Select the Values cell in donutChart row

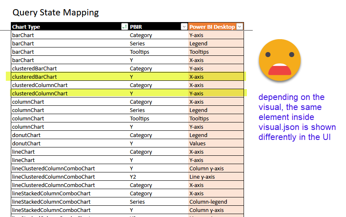[x=197, y=143]
